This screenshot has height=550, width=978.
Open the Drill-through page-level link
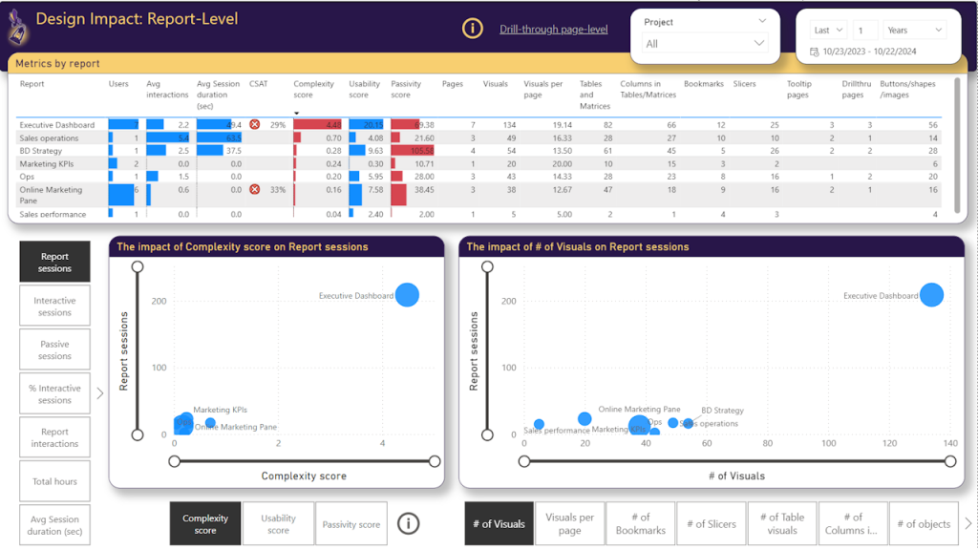(x=553, y=30)
